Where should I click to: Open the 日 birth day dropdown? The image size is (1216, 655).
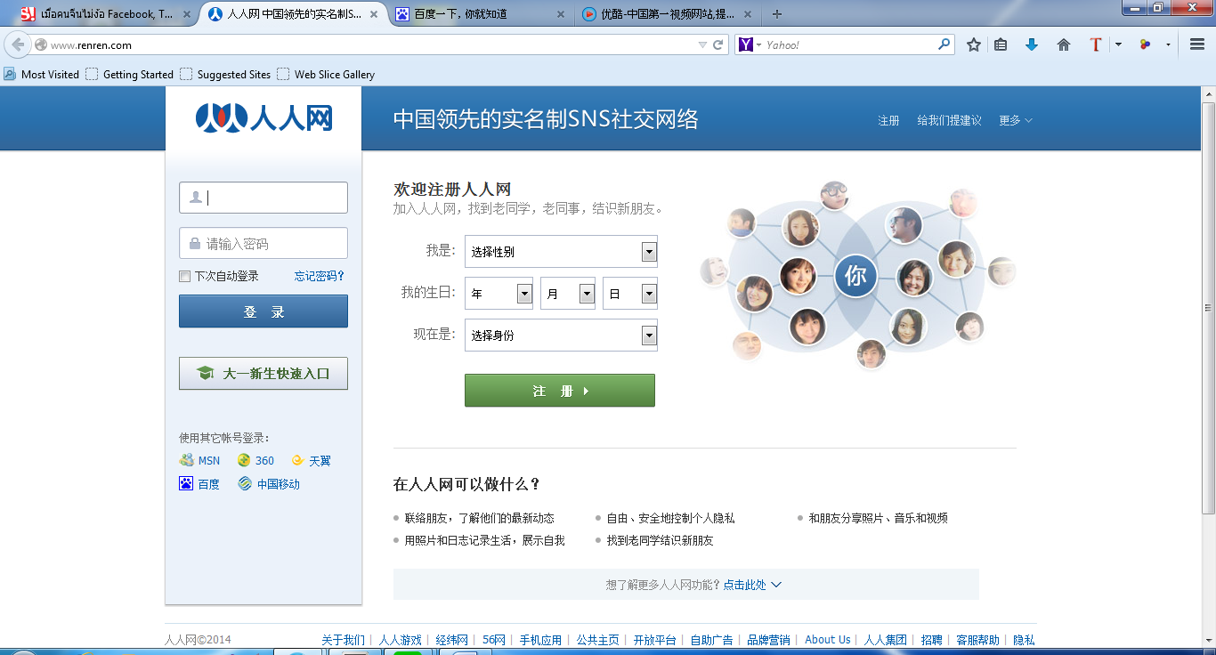click(x=630, y=294)
